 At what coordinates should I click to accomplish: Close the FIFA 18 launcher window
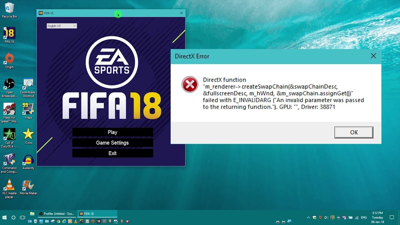coord(182,13)
